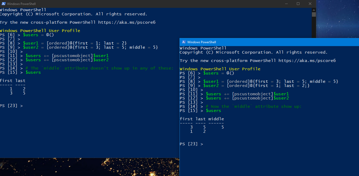Screen dimensions: 359x176
Task: Click 'Windows PowerShell User Profile' in the front window
Action: pos(220,69)
